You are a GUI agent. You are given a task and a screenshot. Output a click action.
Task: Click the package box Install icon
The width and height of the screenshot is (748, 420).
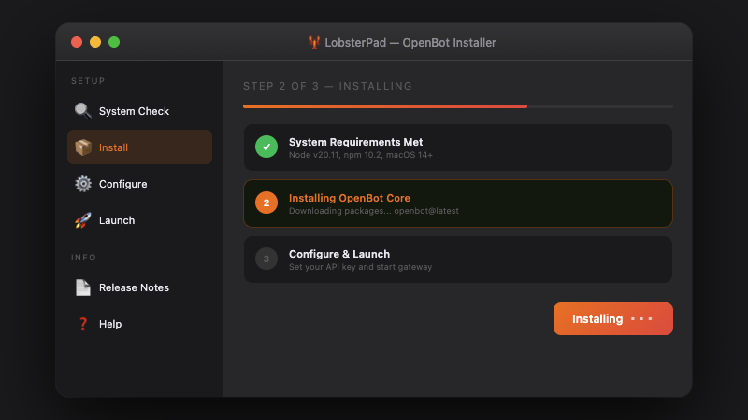tap(83, 147)
